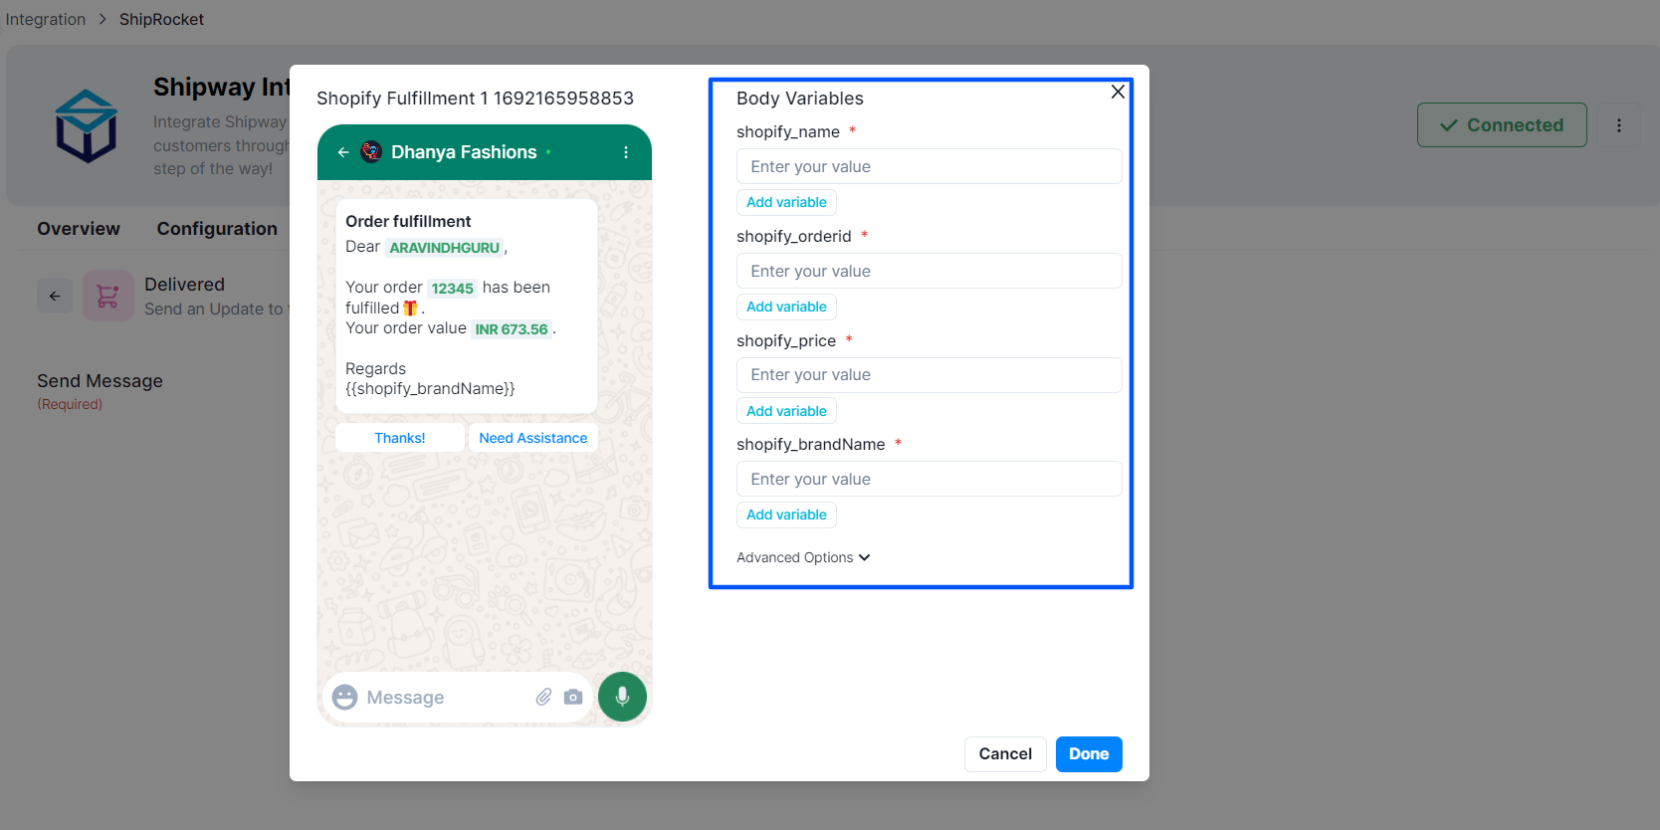Image resolution: width=1660 pixels, height=830 pixels.
Task: Click the emoji icon in message bar
Action: 345,697
